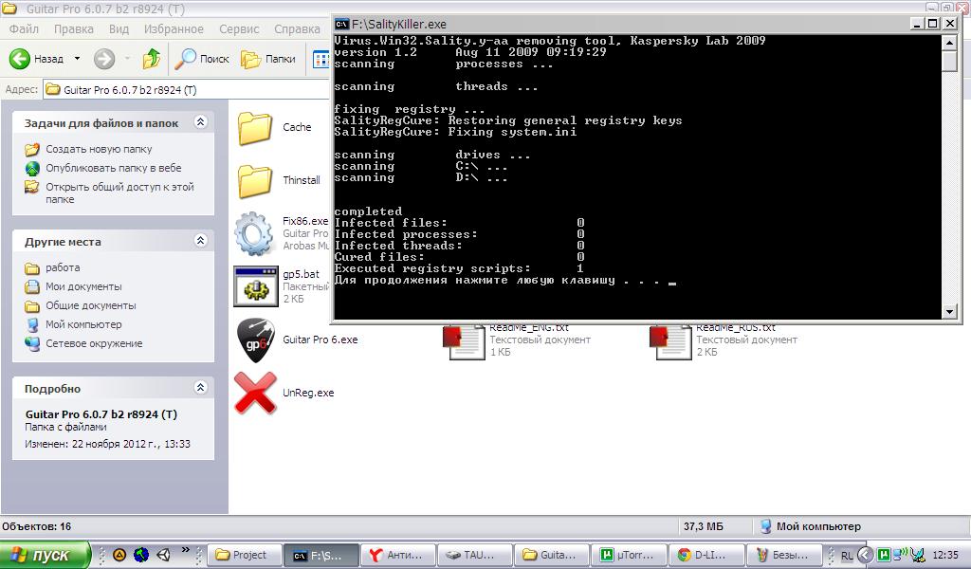Collapse the 'Задачи для файлов и папок' panel

point(200,122)
